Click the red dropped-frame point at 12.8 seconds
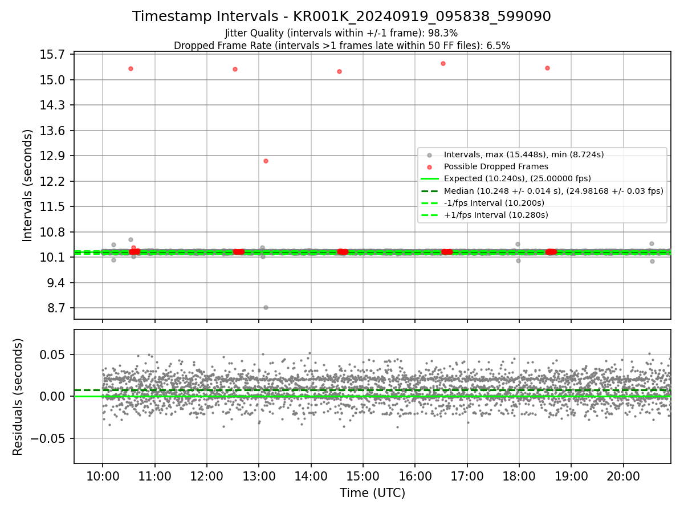This screenshot has height=513, width=684. [266, 161]
